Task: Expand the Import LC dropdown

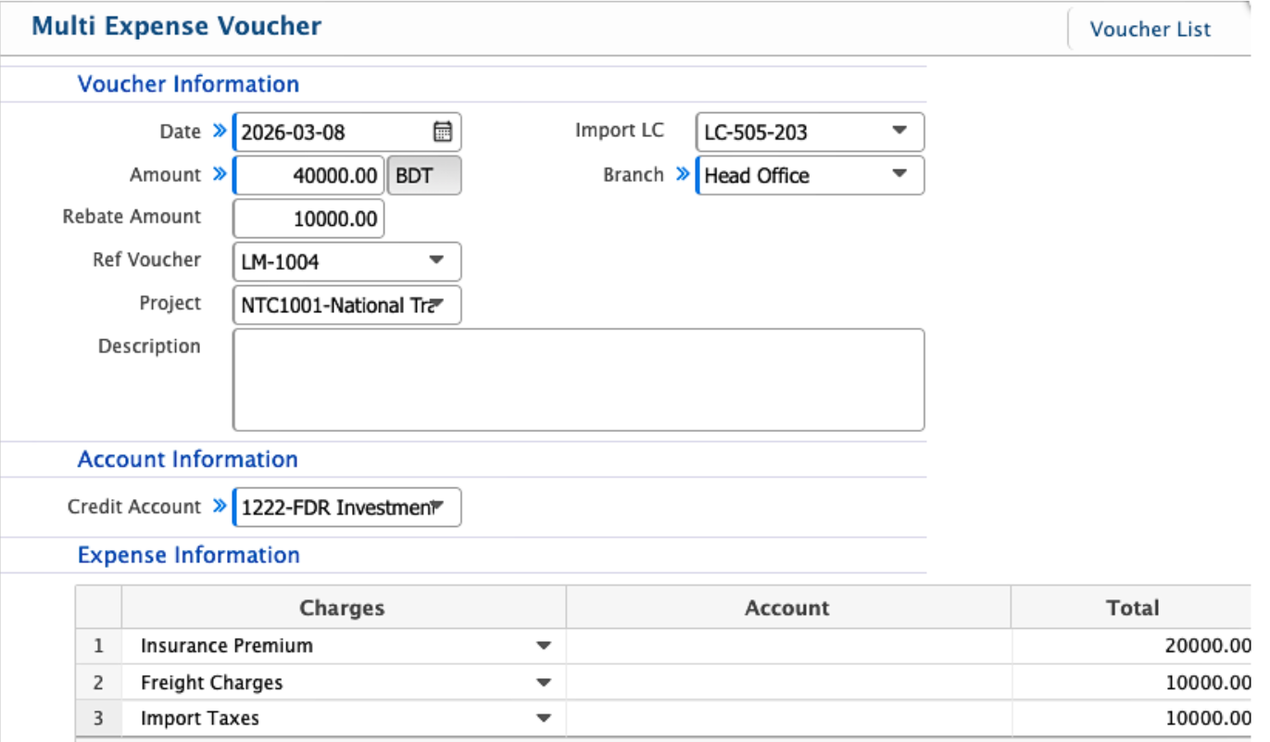Action: coord(899,132)
